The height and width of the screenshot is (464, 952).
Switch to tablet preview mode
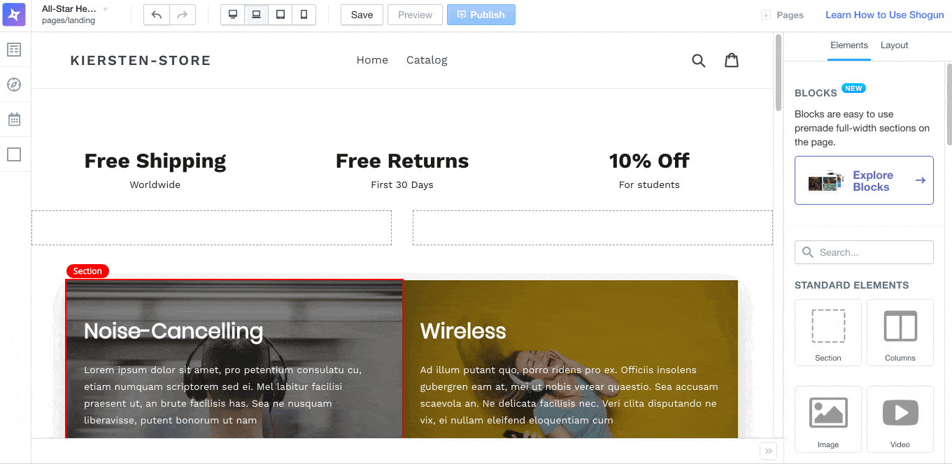coord(280,15)
